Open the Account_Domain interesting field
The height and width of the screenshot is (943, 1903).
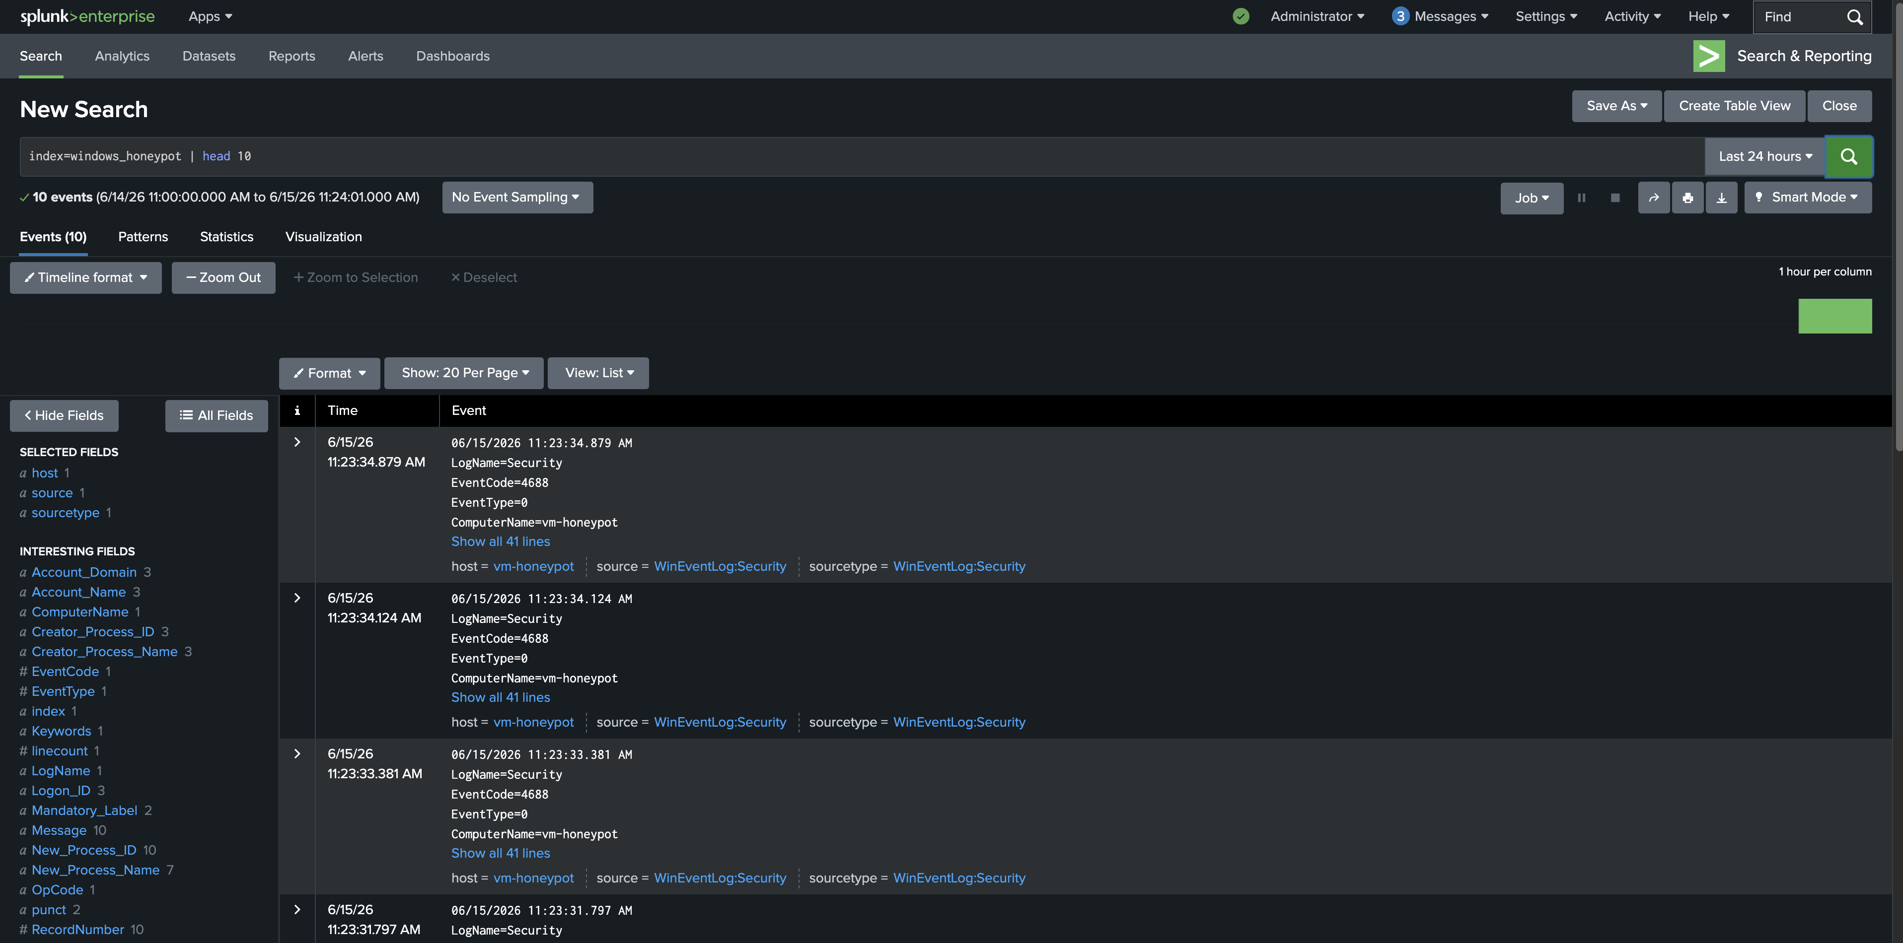click(x=84, y=572)
